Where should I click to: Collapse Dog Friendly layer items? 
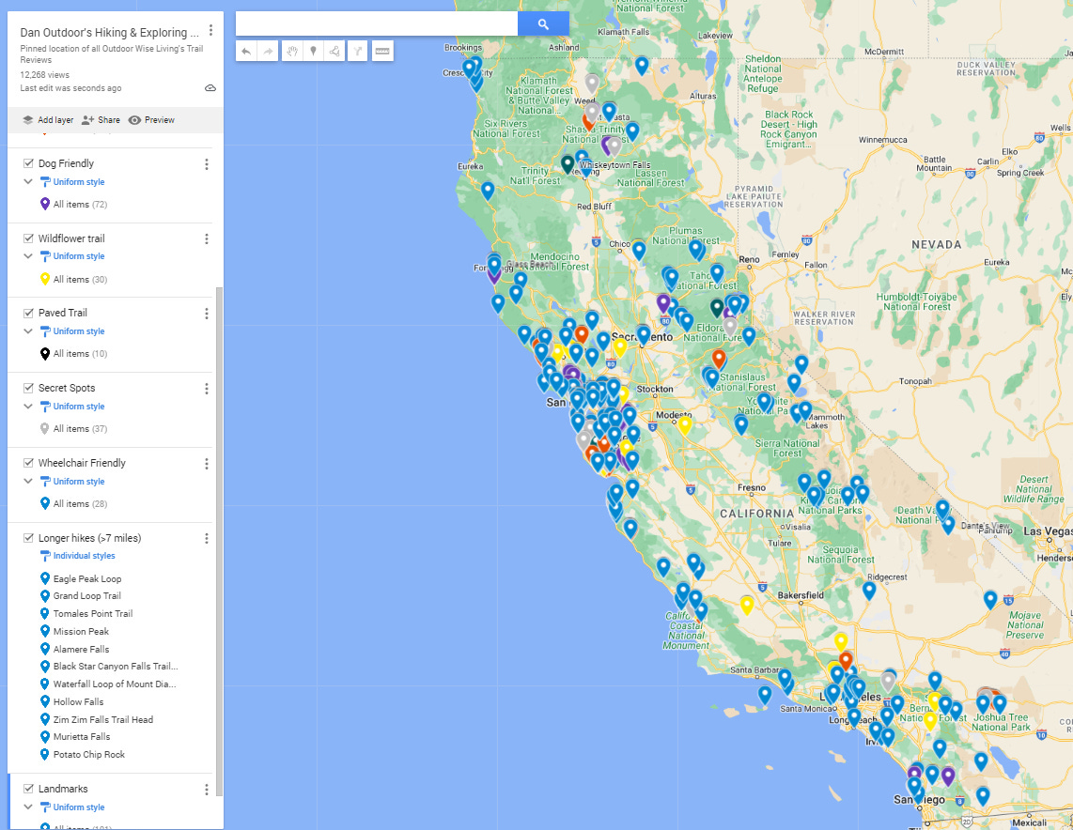pos(28,182)
